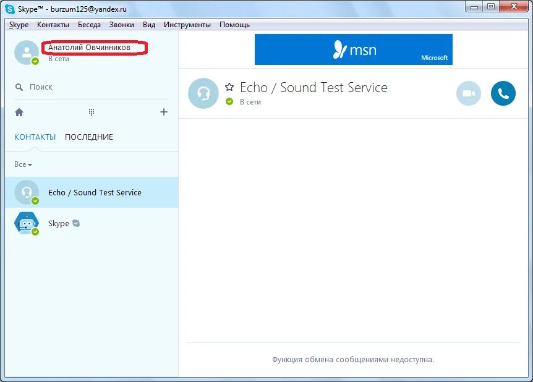Image resolution: width=533 pixels, height=382 pixels.
Task: Change own status В сети under name
Action: click(59, 59)
